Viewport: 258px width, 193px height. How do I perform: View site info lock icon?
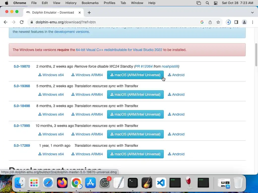32,22
